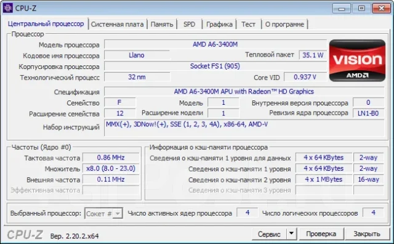Viewport: 394px width, 244px height.
Task: Click the 0.937 V Core VID value
Action: (x=305, y=77)
